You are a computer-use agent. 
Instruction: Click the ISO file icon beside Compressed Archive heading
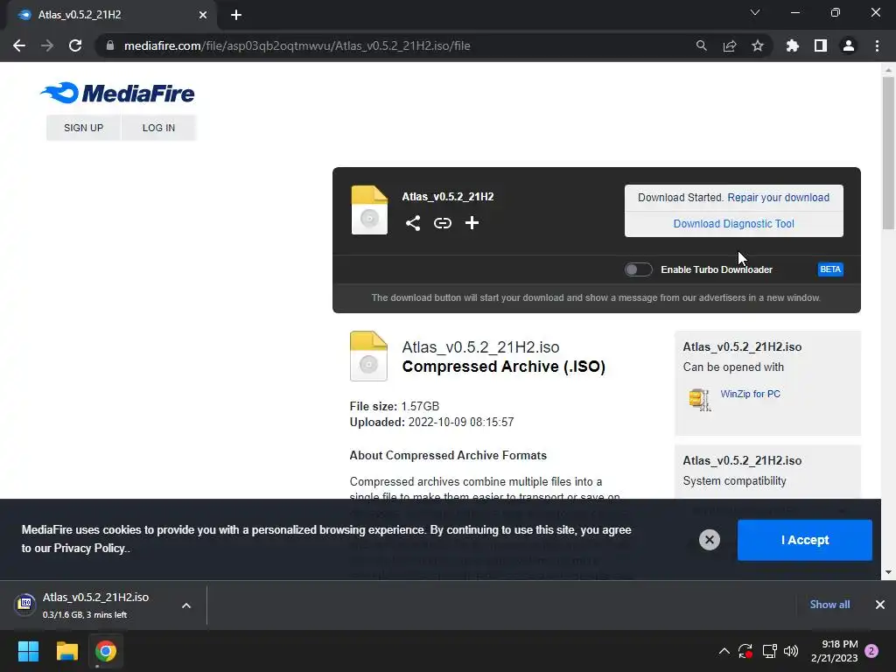tap(368, 356)
